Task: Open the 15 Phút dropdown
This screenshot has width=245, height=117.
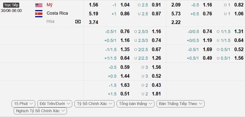Action: click(x=24, y=104)
